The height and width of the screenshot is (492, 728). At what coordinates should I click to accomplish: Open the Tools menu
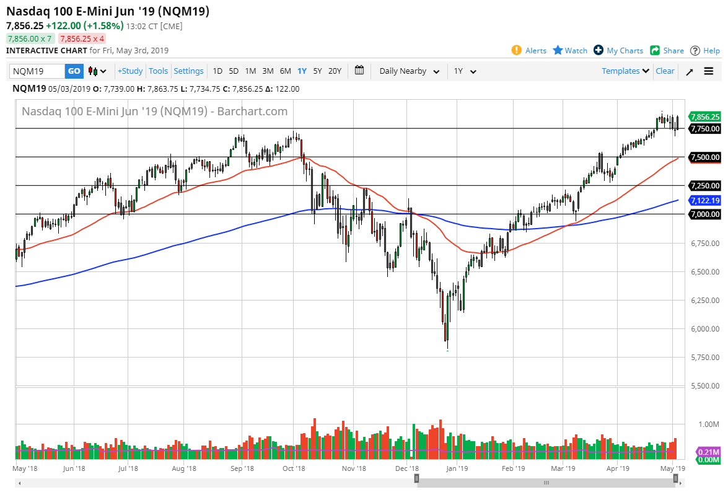158,71
